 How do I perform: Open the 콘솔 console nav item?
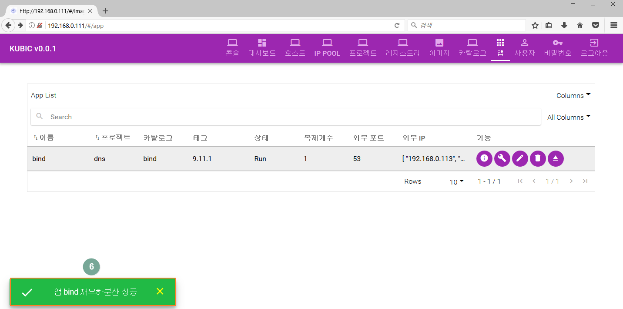tap(232, 48)
